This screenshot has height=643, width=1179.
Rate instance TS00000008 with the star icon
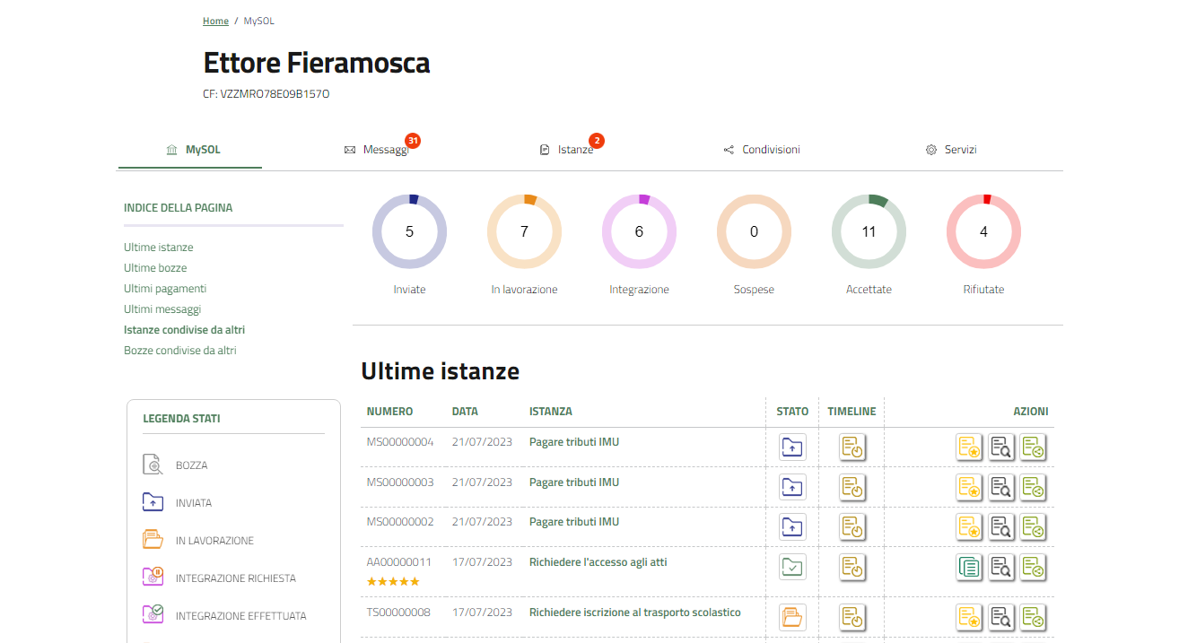coord(969,617)
